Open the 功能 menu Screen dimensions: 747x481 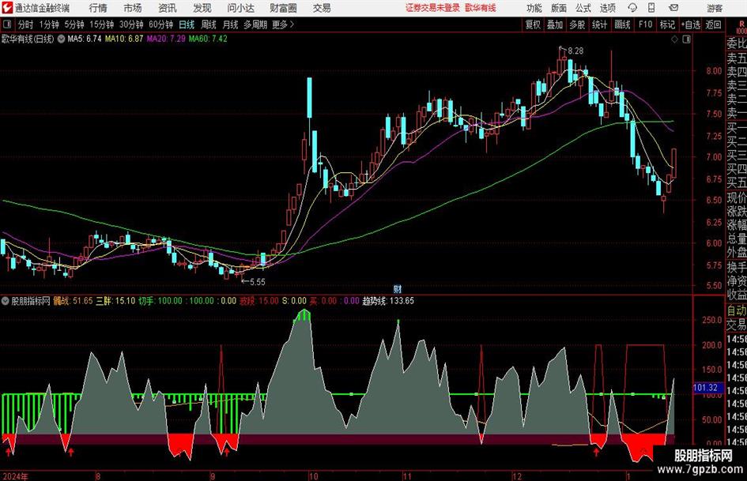[x=534, y=8]
